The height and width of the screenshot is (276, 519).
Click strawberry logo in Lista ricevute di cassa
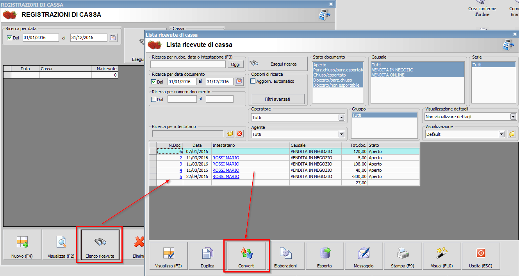155,45
